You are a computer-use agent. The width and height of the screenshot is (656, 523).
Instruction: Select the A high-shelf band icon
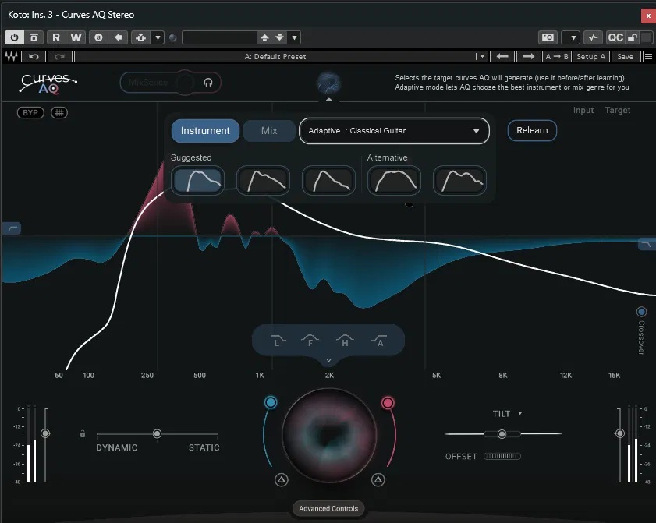click(x=379, y=341)
